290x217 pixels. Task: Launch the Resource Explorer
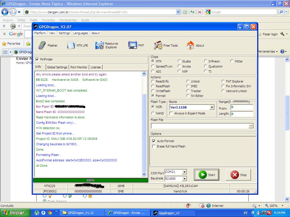click(x=106, y=45)
